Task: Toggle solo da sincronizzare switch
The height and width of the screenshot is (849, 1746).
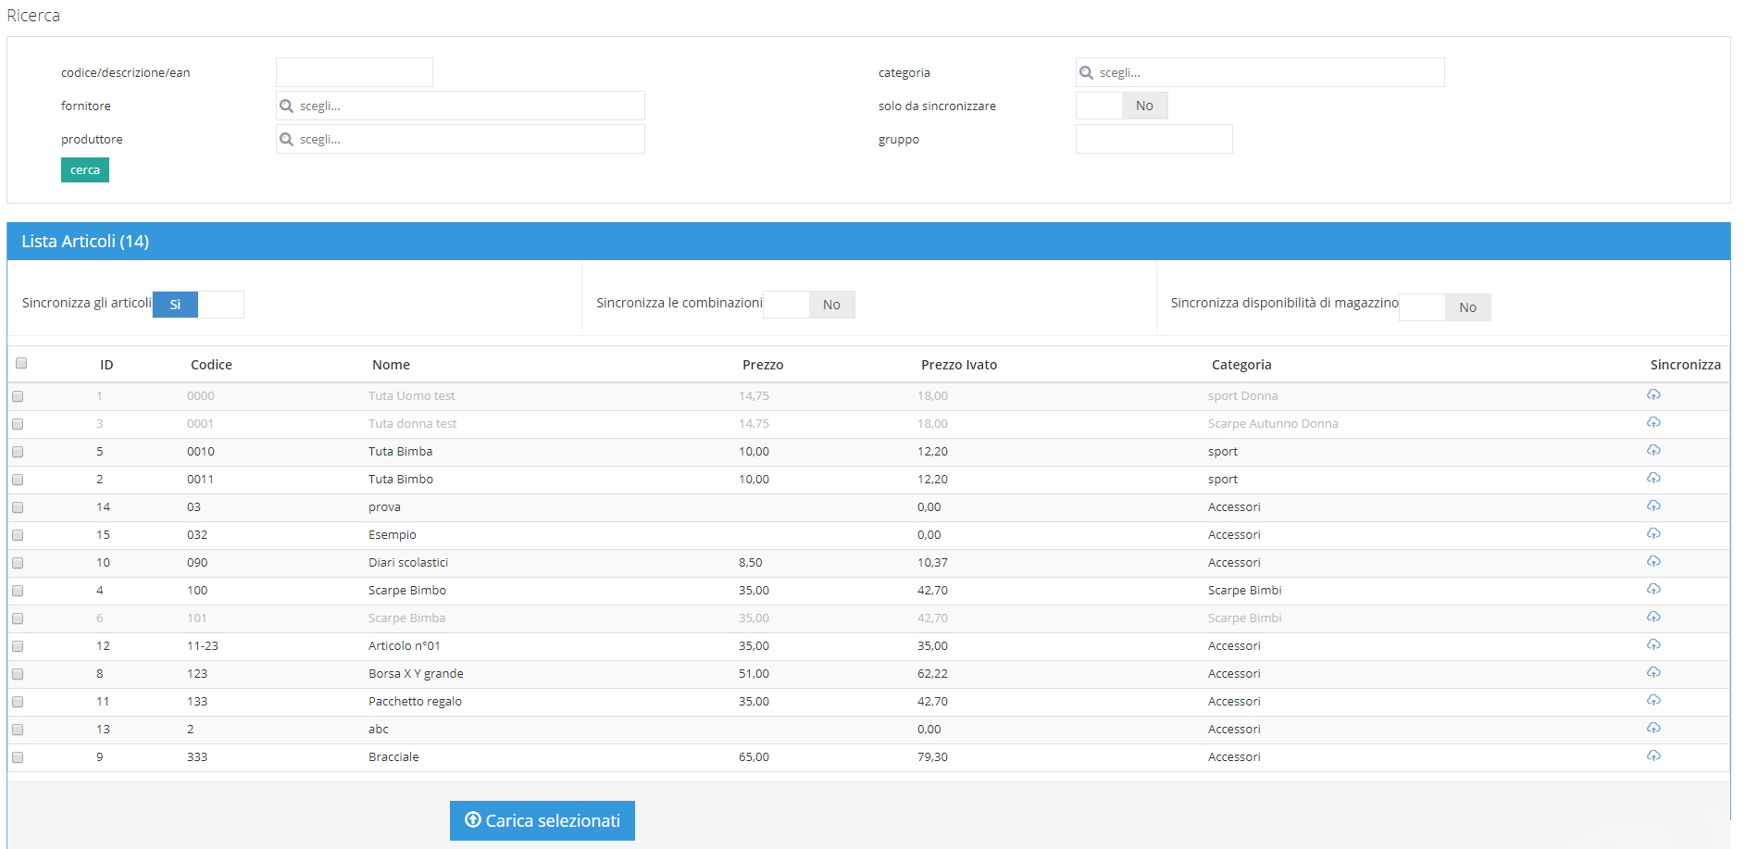Action: pyautogui.click(x=1122, y=106)
